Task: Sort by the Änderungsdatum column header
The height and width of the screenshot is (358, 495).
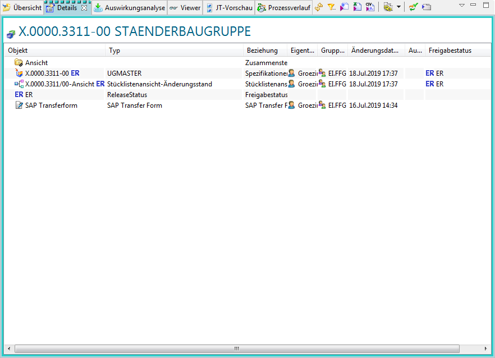Action: pos(375,51)
